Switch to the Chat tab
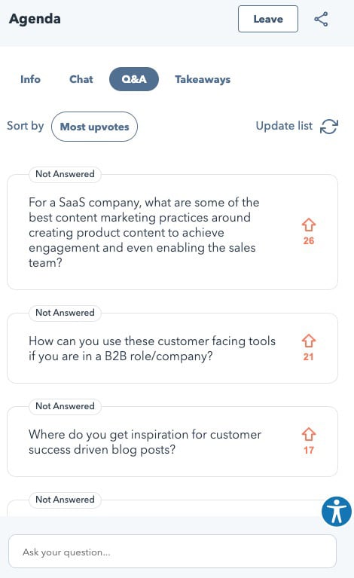Image resolution: width=354 pixels, height=578 pixels. (x=81, y=79)
